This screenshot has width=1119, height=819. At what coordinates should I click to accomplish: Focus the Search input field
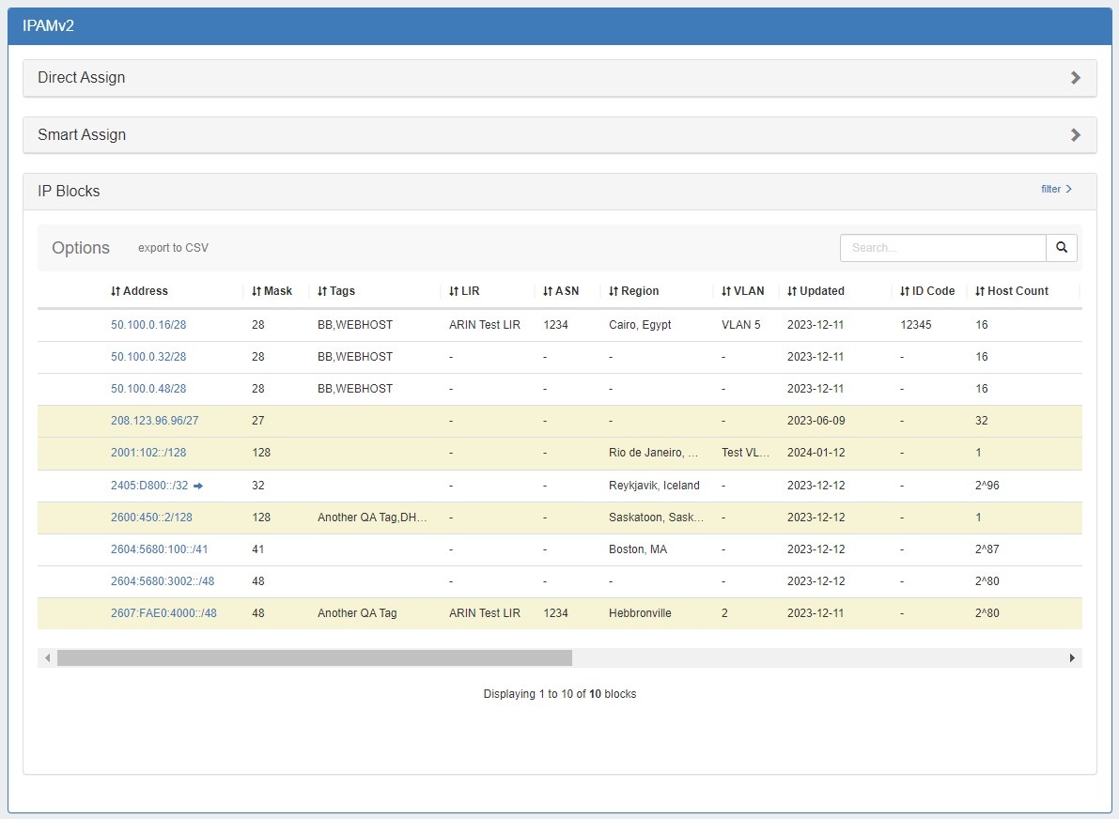coord(942,248)
